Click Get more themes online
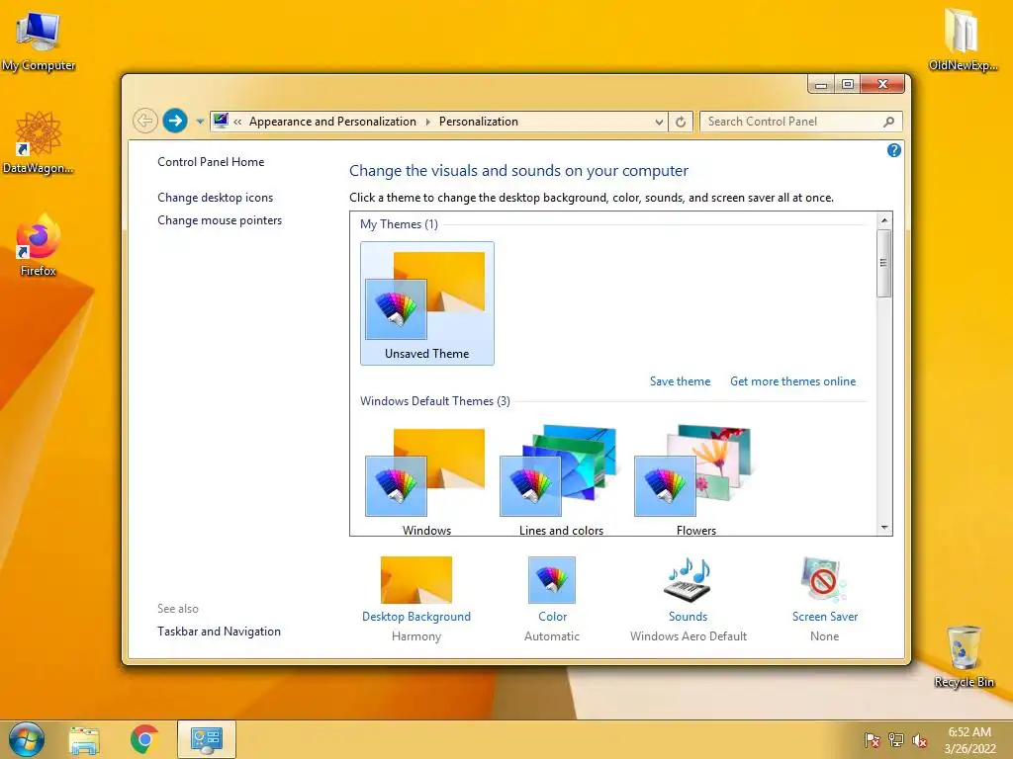Screen dimensions: 1013x759 coord(792,381)
